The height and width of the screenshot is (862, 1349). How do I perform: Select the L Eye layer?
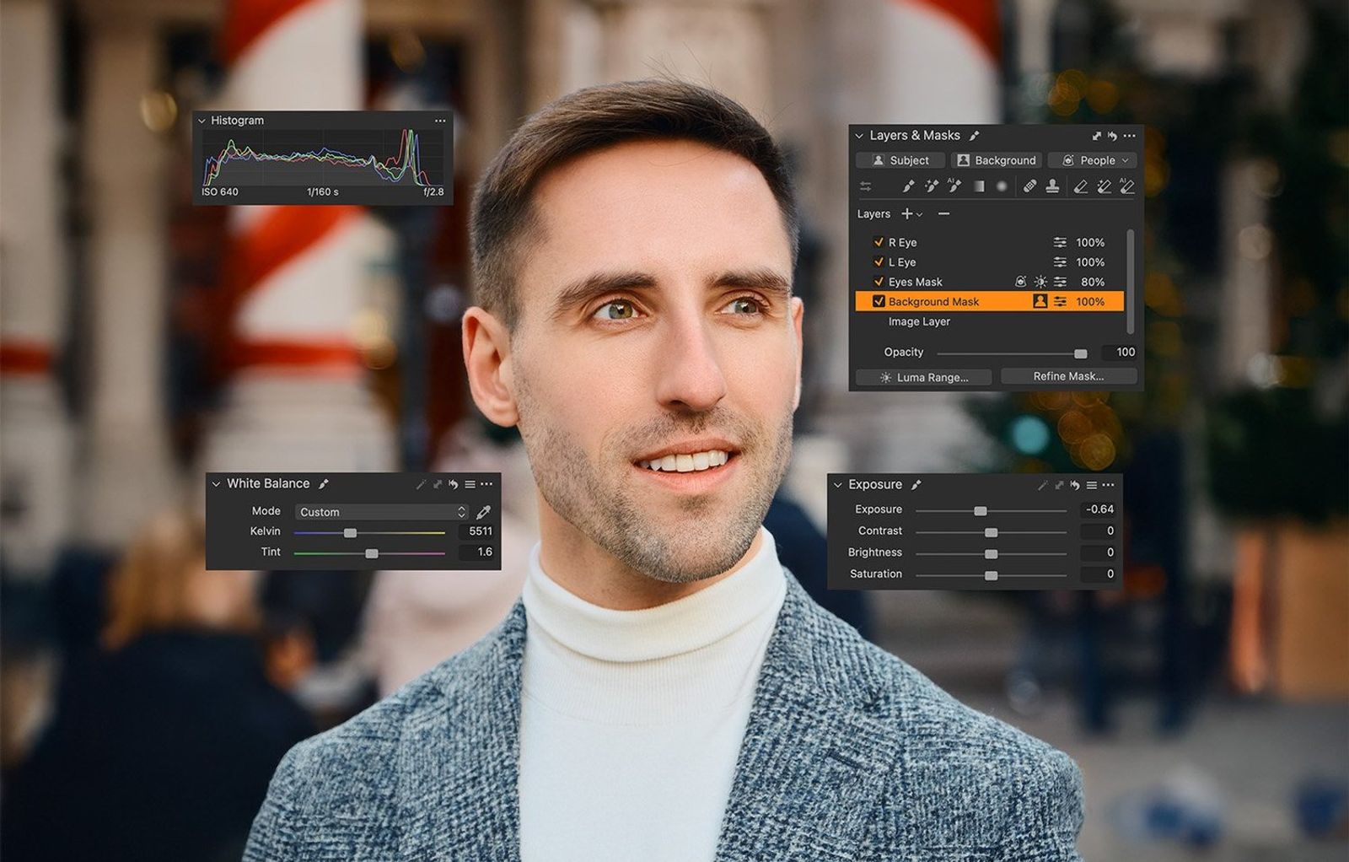pos(990,262)
